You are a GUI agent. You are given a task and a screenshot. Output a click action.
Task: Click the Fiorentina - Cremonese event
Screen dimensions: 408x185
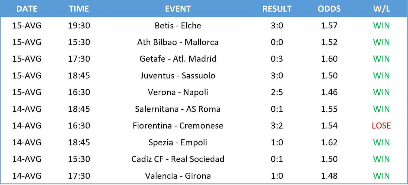178,125
